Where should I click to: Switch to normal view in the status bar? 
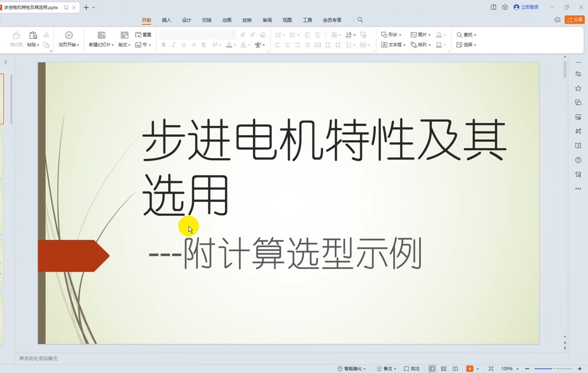(432, 369)
